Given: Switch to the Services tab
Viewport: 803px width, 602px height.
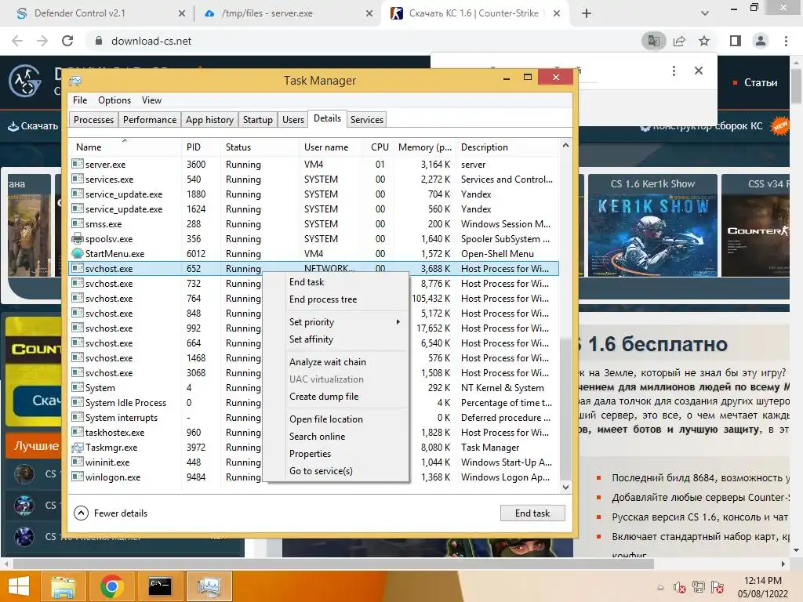Looking at the screenshot, I should 367,120.
